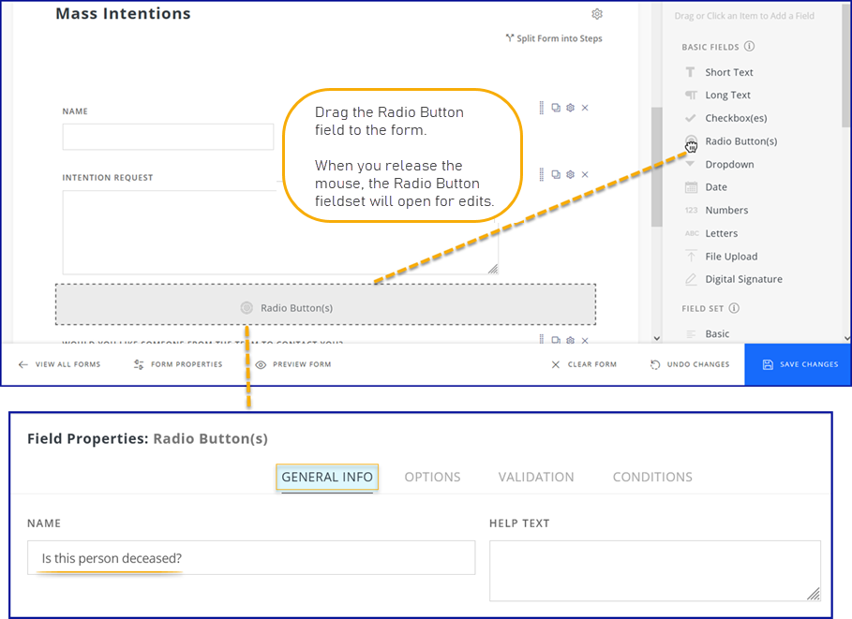Expand the Basic field set entry
Viewport: 852px width, 619px height.
(716, 333)
